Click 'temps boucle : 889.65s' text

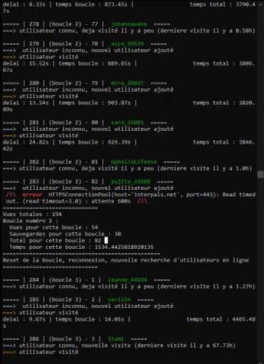pyautogui.click(x=95, y=63)
